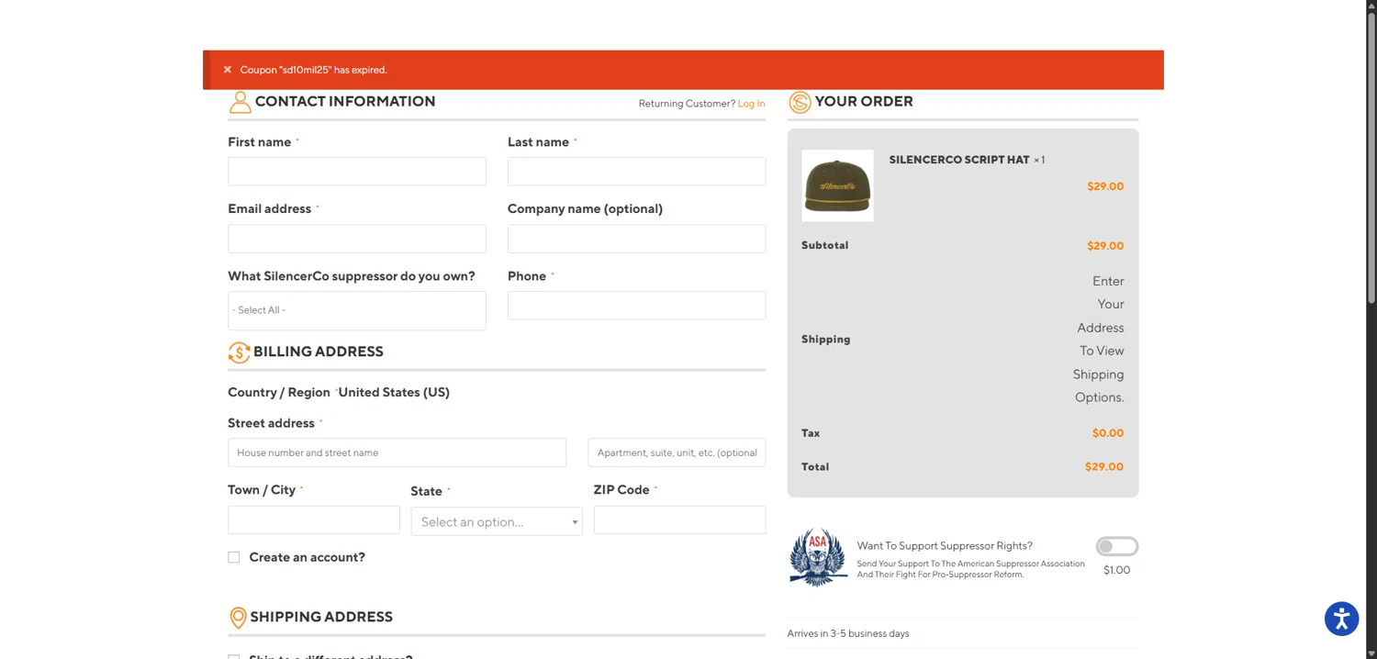1377x659 pixels.
Task: Click the 'Arrives in 3-5 business days' text
Action: (848, 633)
